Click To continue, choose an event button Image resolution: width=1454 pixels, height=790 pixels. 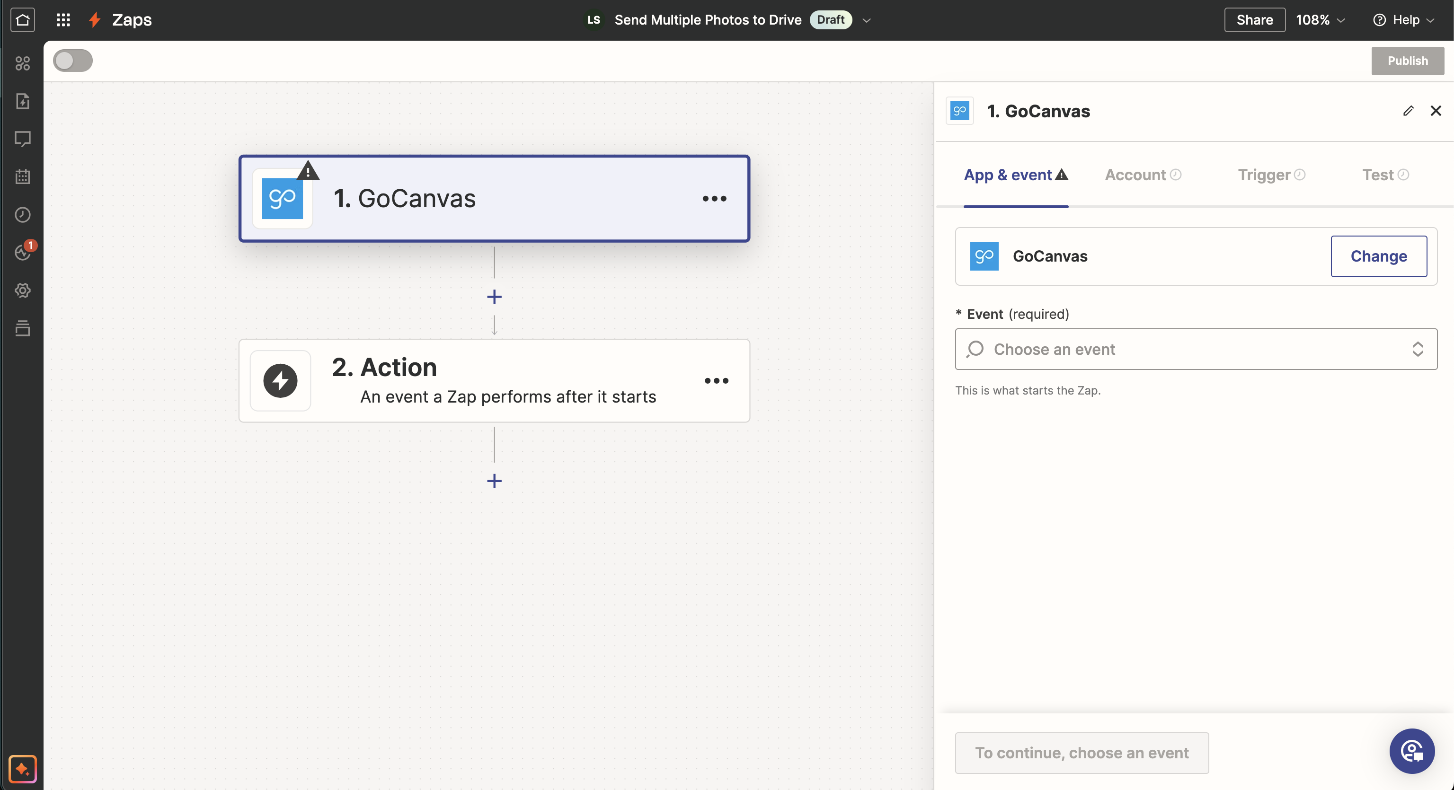1082,753
